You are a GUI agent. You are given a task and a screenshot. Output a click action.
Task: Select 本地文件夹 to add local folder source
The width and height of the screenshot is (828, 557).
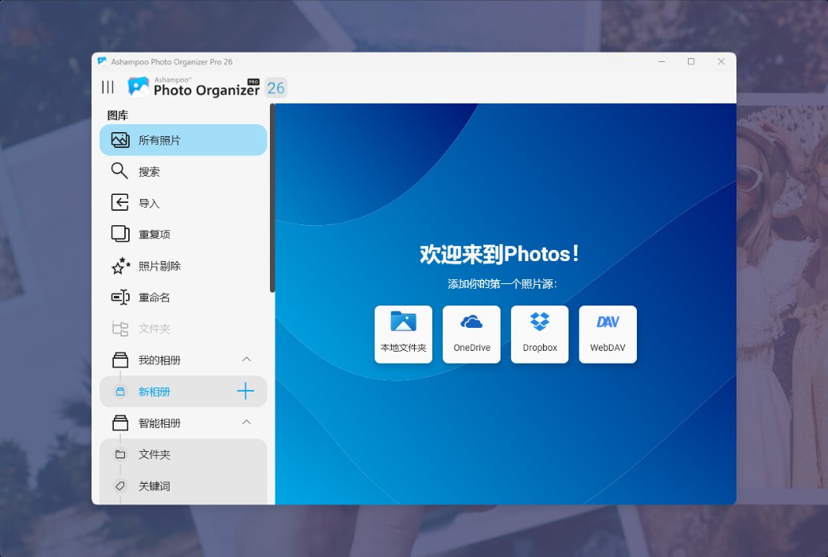click(x=403, y=333)
